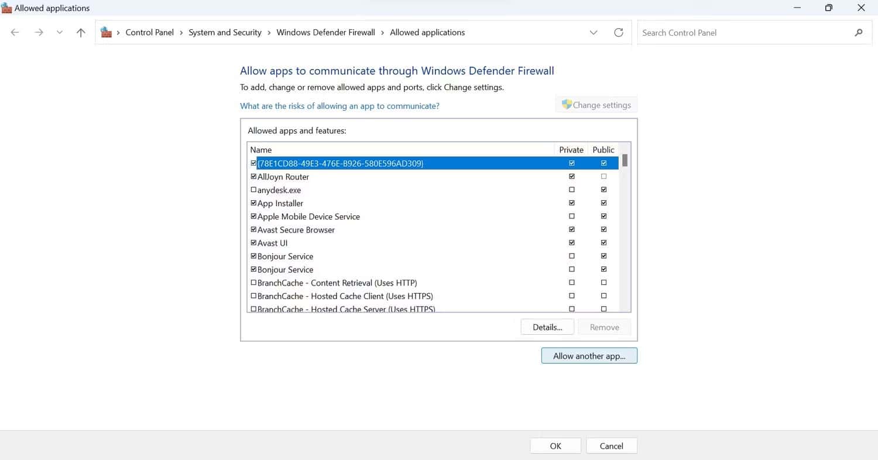Click the Public column header
The height and width of the screenshot is (460, 878).
click(603, 150)
